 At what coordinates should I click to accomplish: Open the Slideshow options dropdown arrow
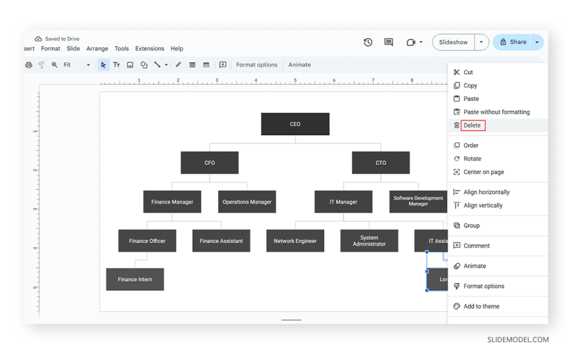481,42
